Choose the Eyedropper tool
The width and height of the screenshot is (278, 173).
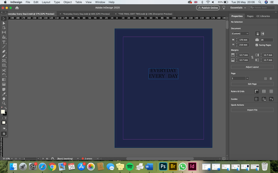[x=4, y=94]
